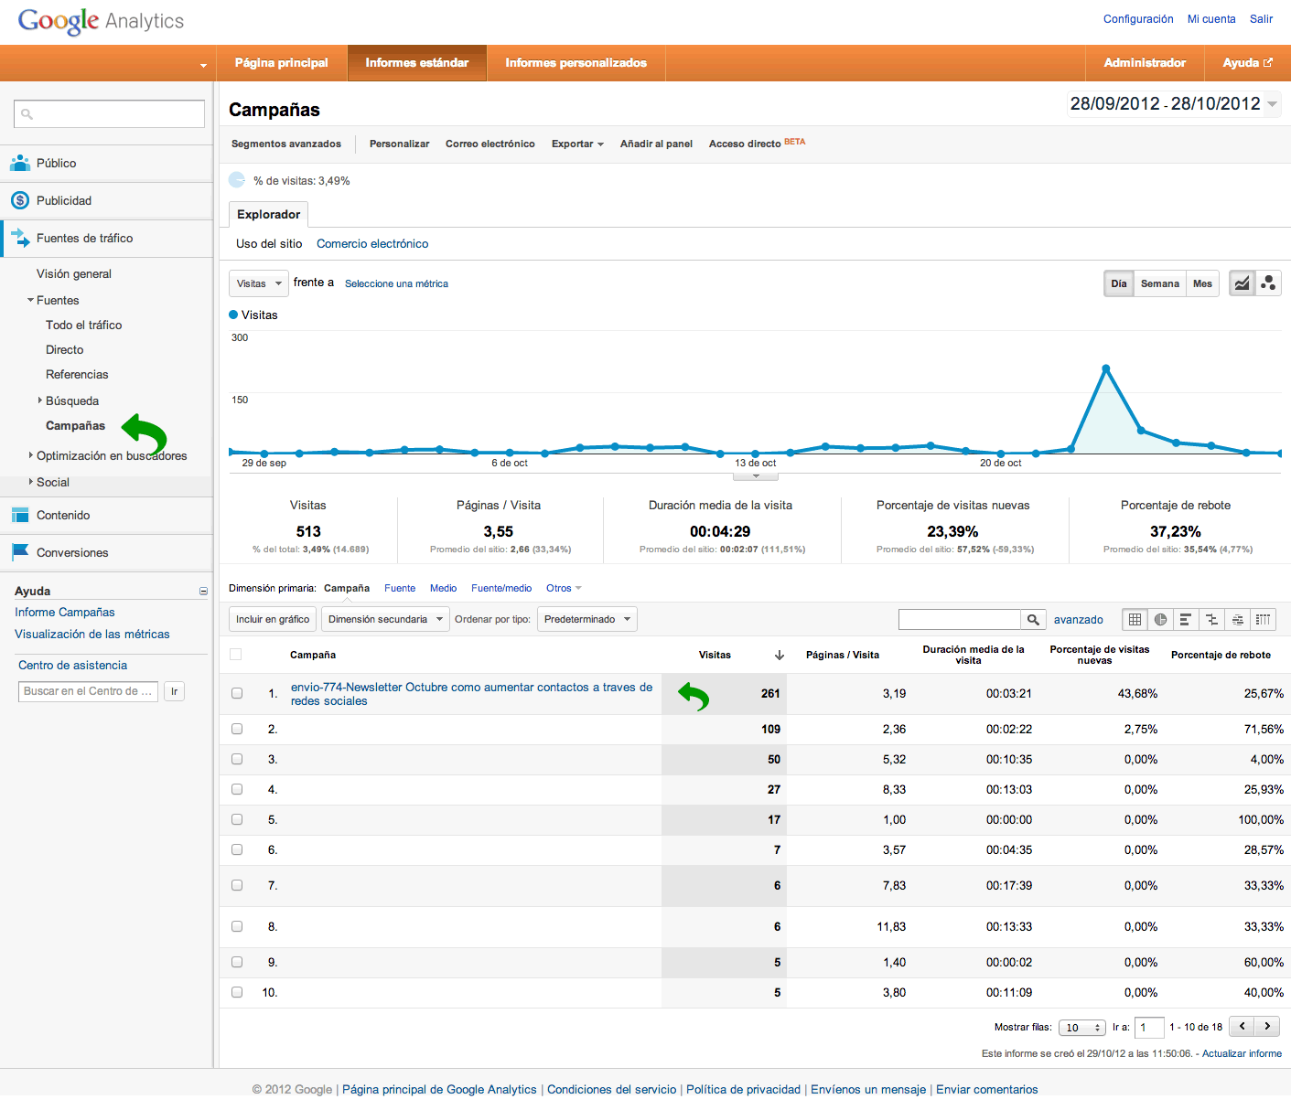This screenshot has width=1291, height=1110.
Task: Expand the Búsqueda tree item
Action: point(40,400)
